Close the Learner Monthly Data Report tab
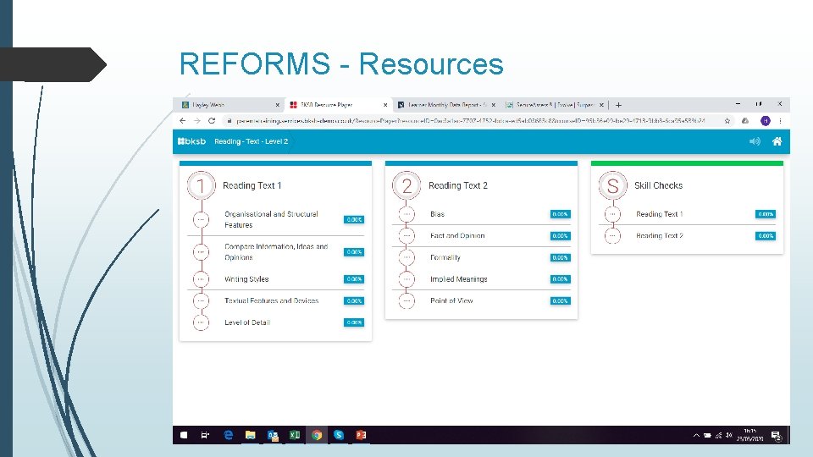 [493, 105]
